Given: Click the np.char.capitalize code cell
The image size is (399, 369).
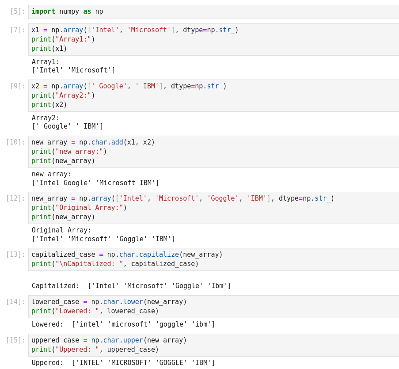Looking at the screenshot, I should [x=212, y=259].
